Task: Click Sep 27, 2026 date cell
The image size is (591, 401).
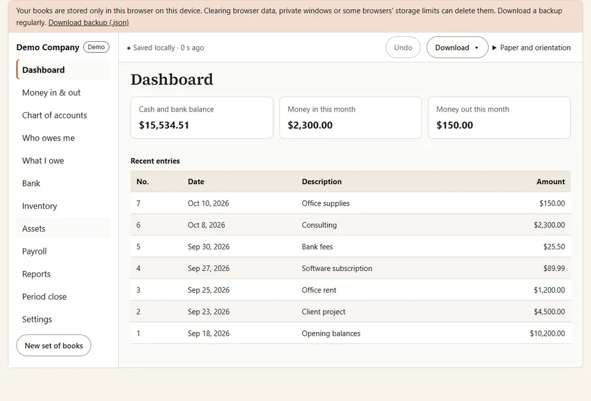Action: coord(209,268)
